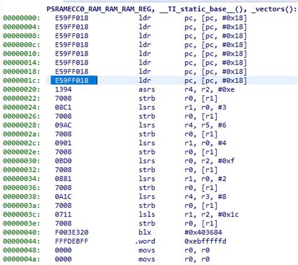Click operand r1, r0, #4
Viewport: 298px width, 265px height.
(x=206, y=143)
